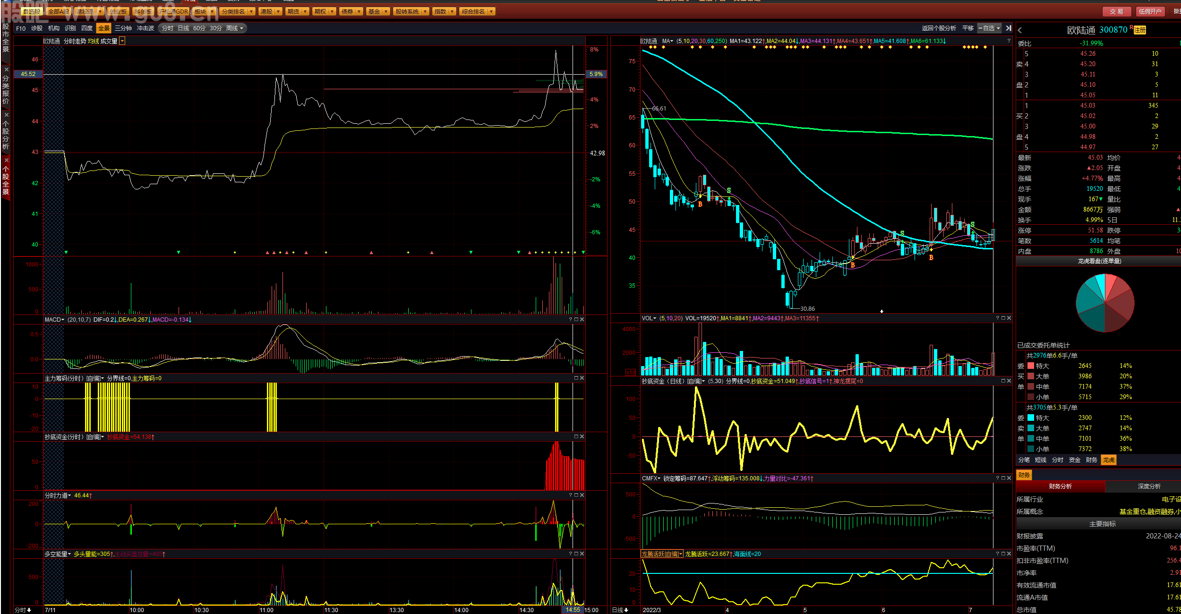Click back chevron beside 欧陆通 title
The height and width of the screenshot is (614, 1181).
click(1020, 30)
